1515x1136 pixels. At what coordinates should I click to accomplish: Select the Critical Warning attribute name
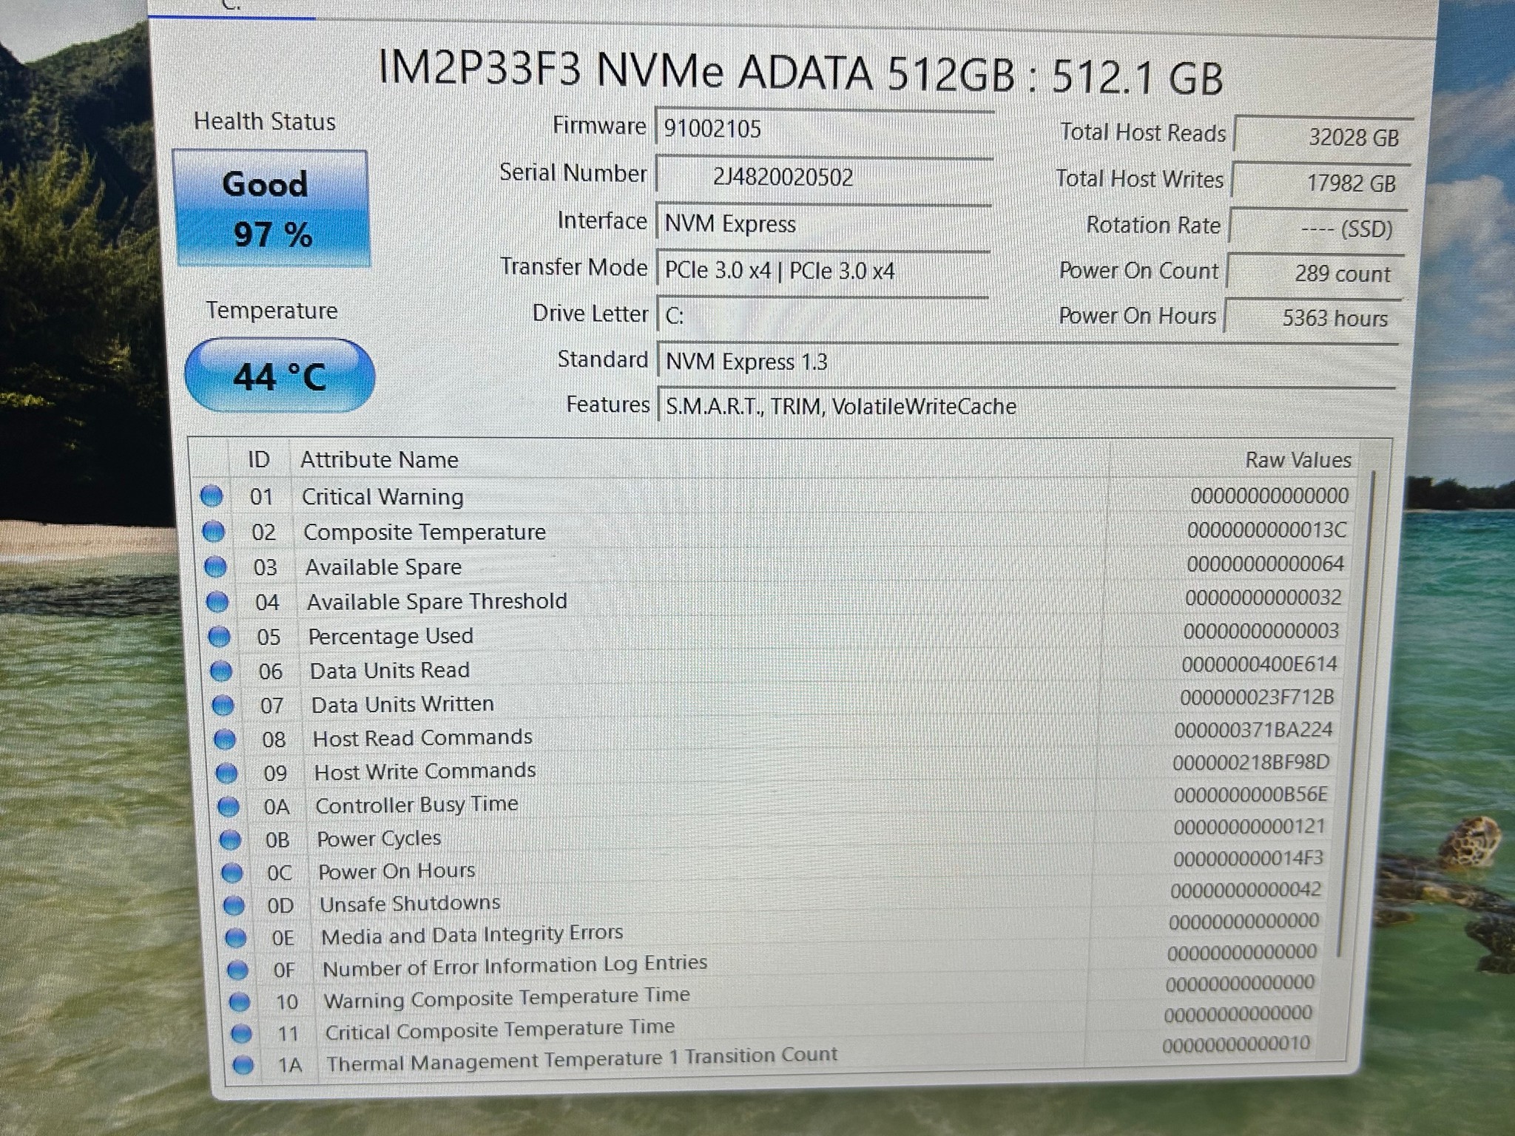point(382,497)
